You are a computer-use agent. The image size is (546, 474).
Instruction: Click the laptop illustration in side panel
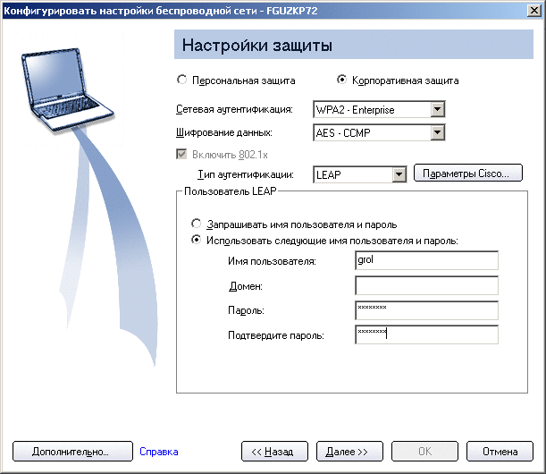tap(63, 85)
